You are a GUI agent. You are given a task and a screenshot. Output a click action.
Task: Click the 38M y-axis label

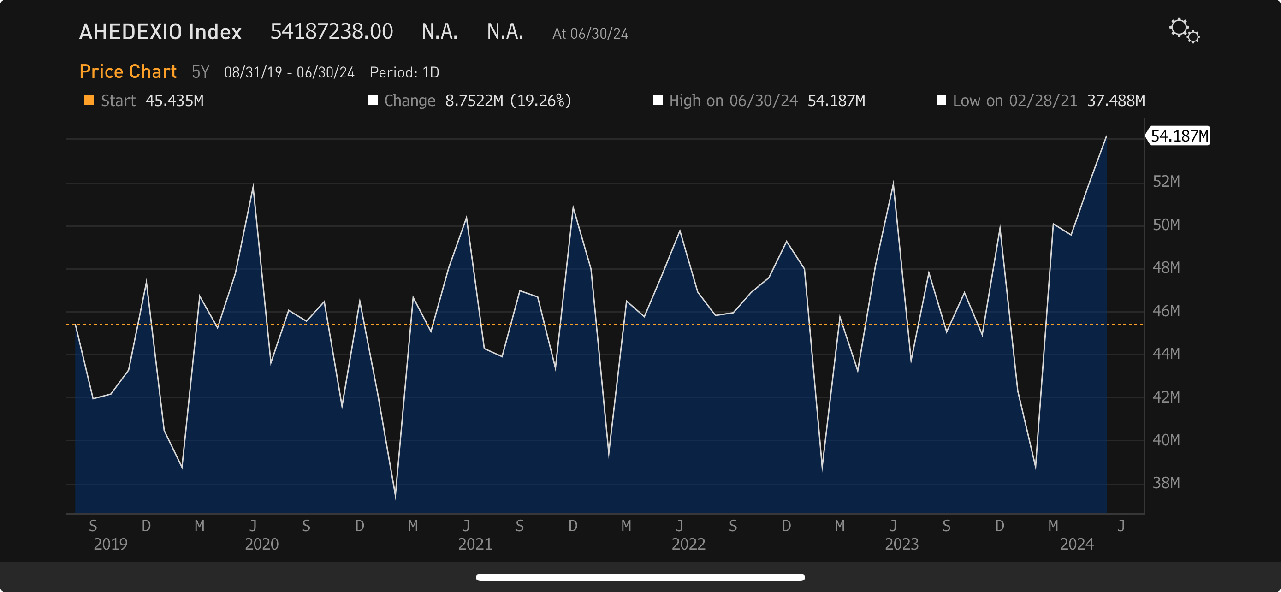click(x=1166, y=483)
